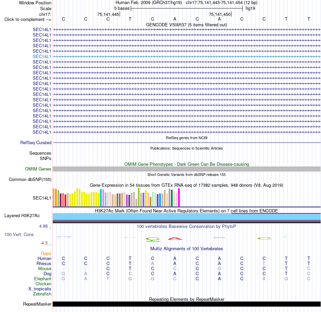Viewport: 321px width, 312px height.
Task: Click the gray OMIM Genes bar
Action: tap(187, 169)
